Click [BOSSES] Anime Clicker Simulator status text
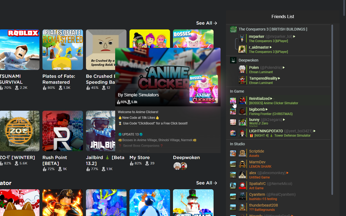 click(x=274, y=103)
